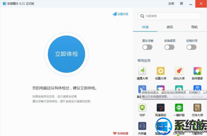Close the 软媒魔方 window
Viewport: 207px width, 136px height.
[x=201, y=4]
